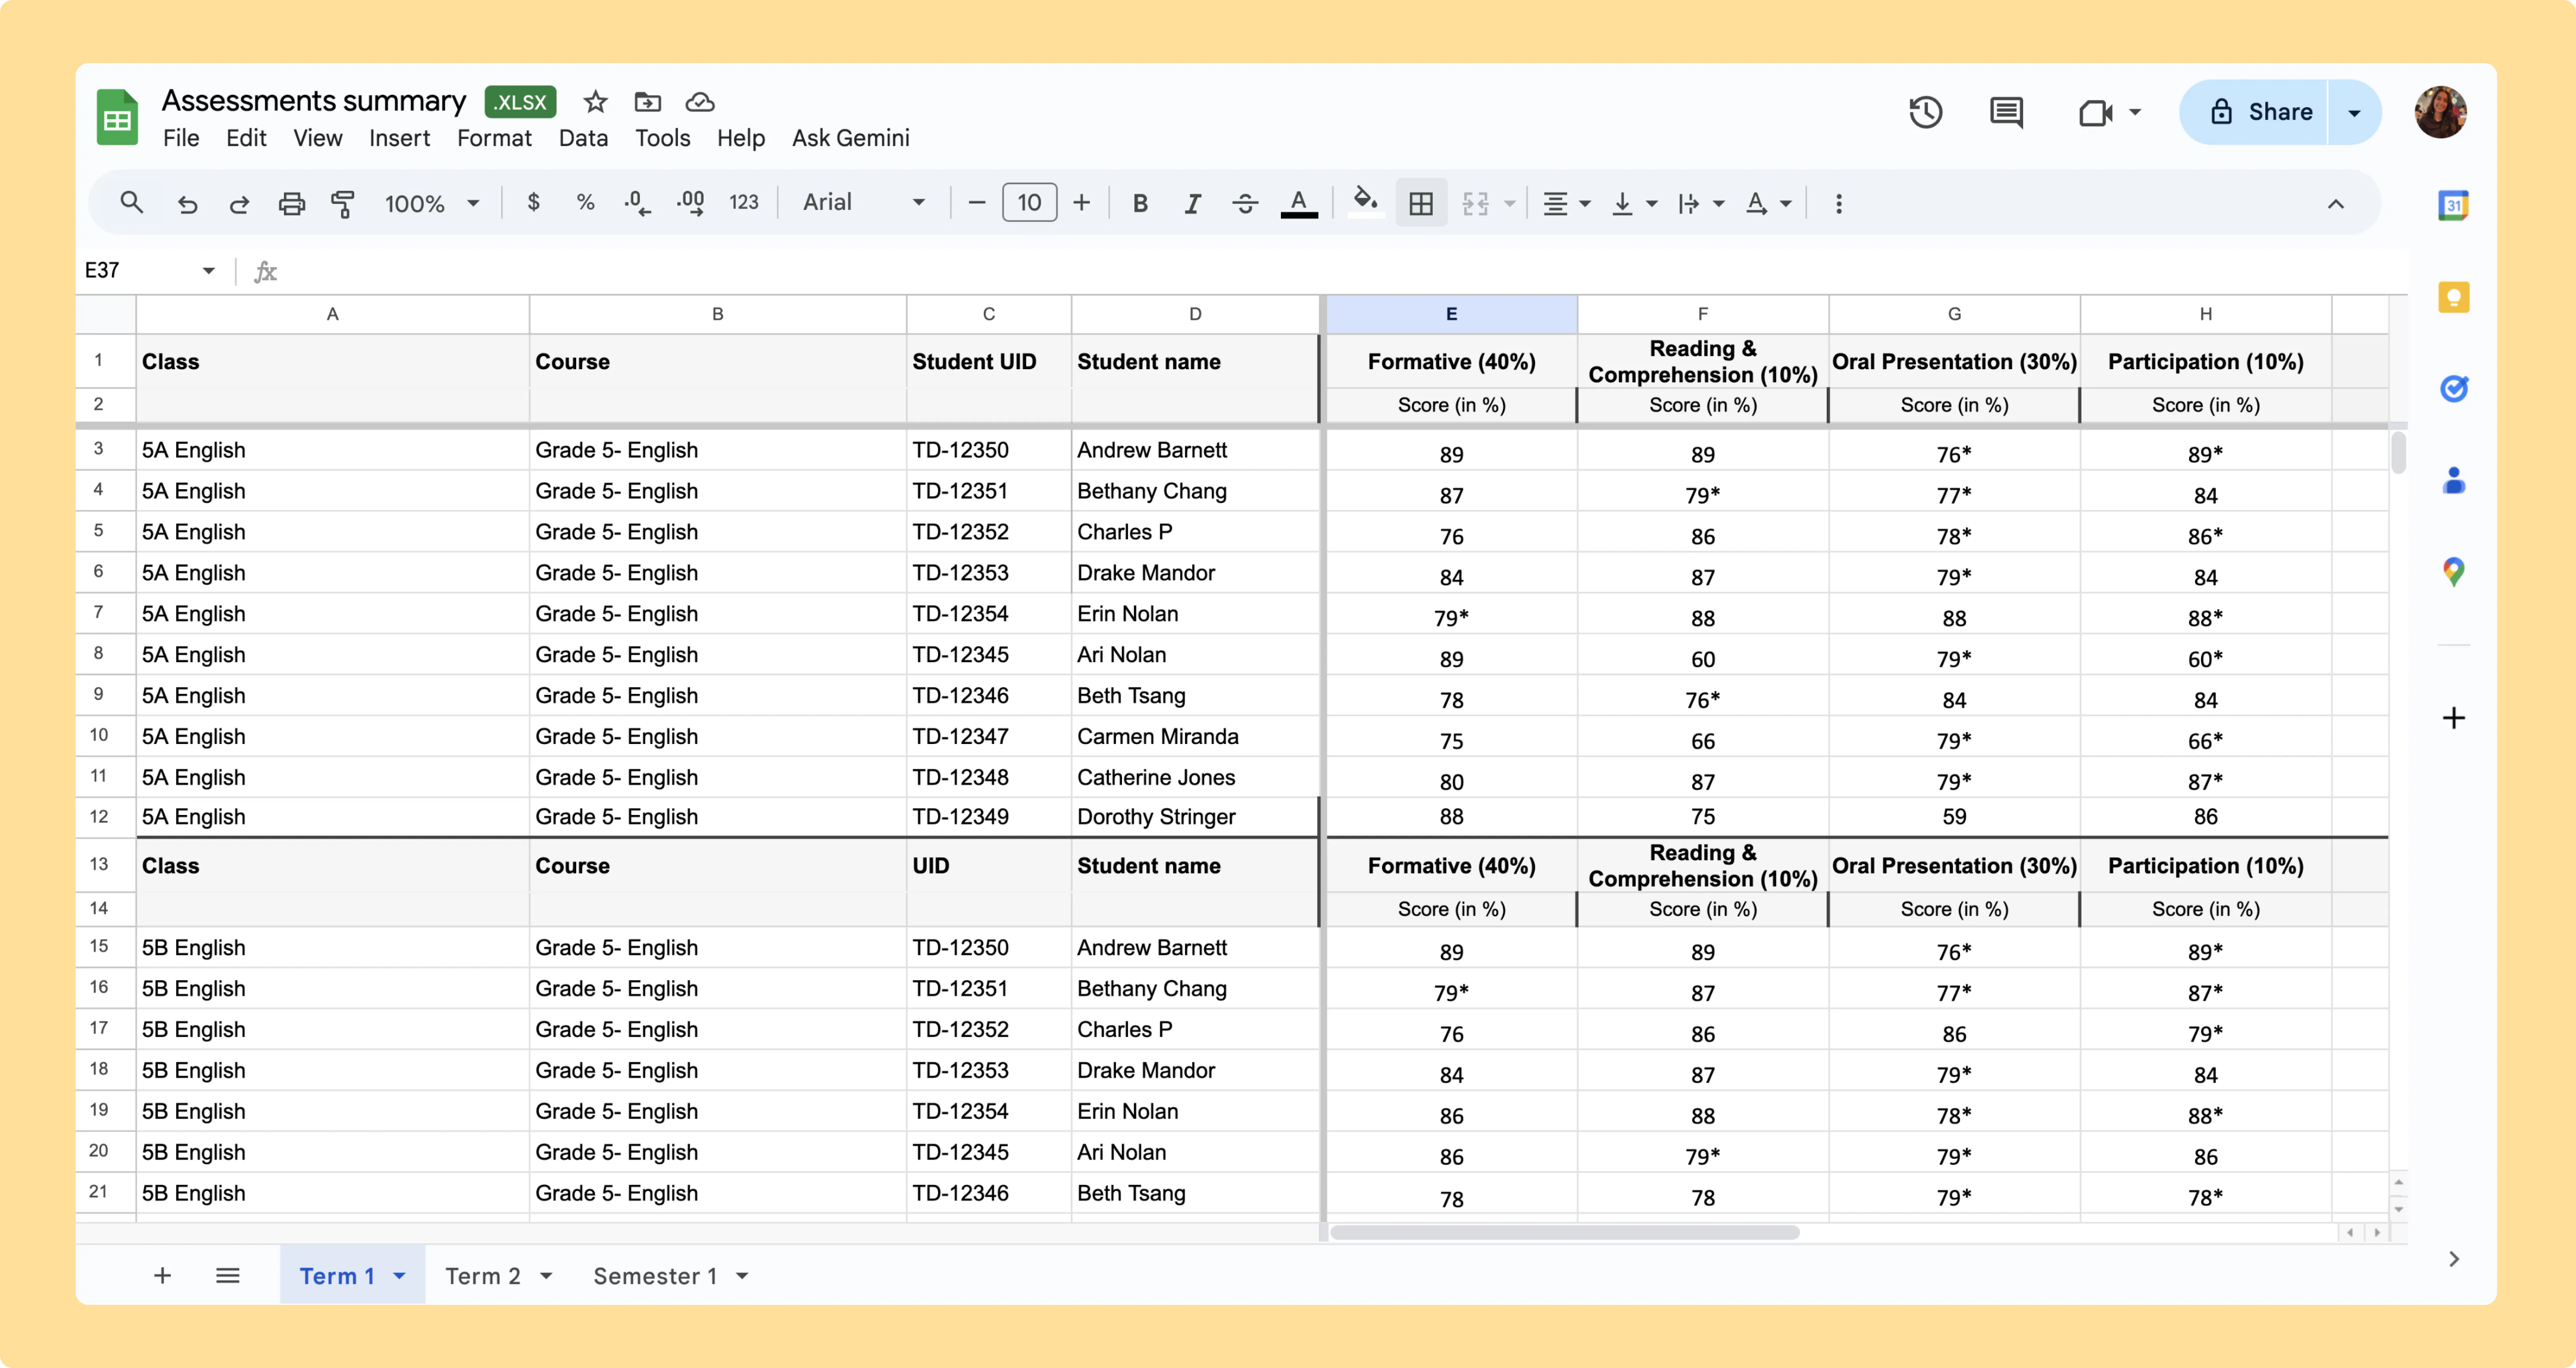Toggle bold formatting
The image size is (2576, 1368).
point(1140,204)
